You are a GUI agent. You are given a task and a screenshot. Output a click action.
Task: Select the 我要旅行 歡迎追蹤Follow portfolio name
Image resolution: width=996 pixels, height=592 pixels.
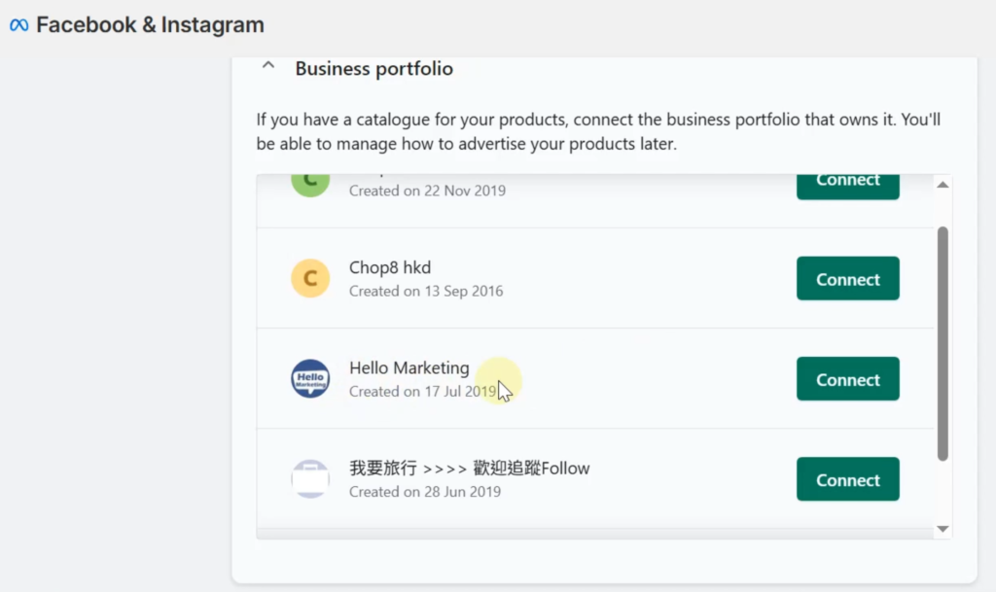[469, 469]
